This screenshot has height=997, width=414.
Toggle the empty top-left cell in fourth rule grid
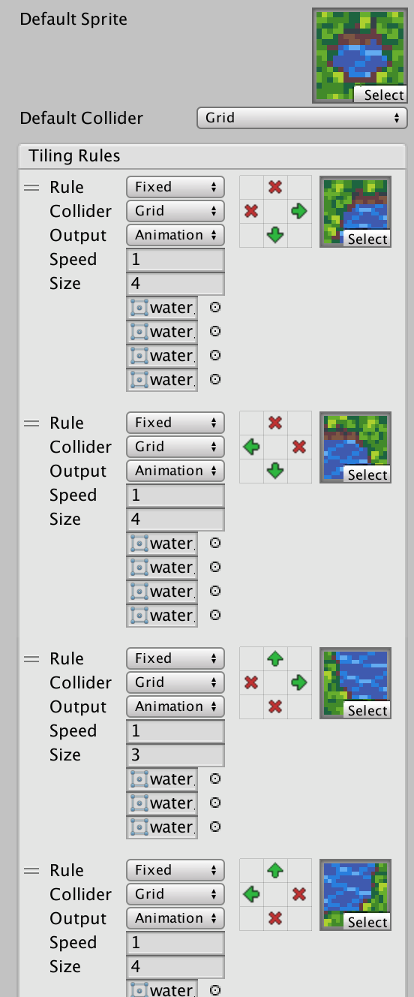(x=251, y=870)
